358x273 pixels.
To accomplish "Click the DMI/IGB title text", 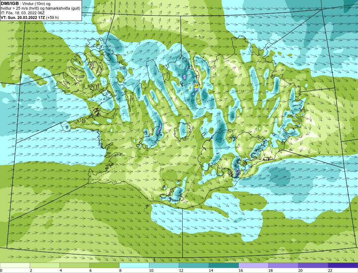I will (10, 4).
